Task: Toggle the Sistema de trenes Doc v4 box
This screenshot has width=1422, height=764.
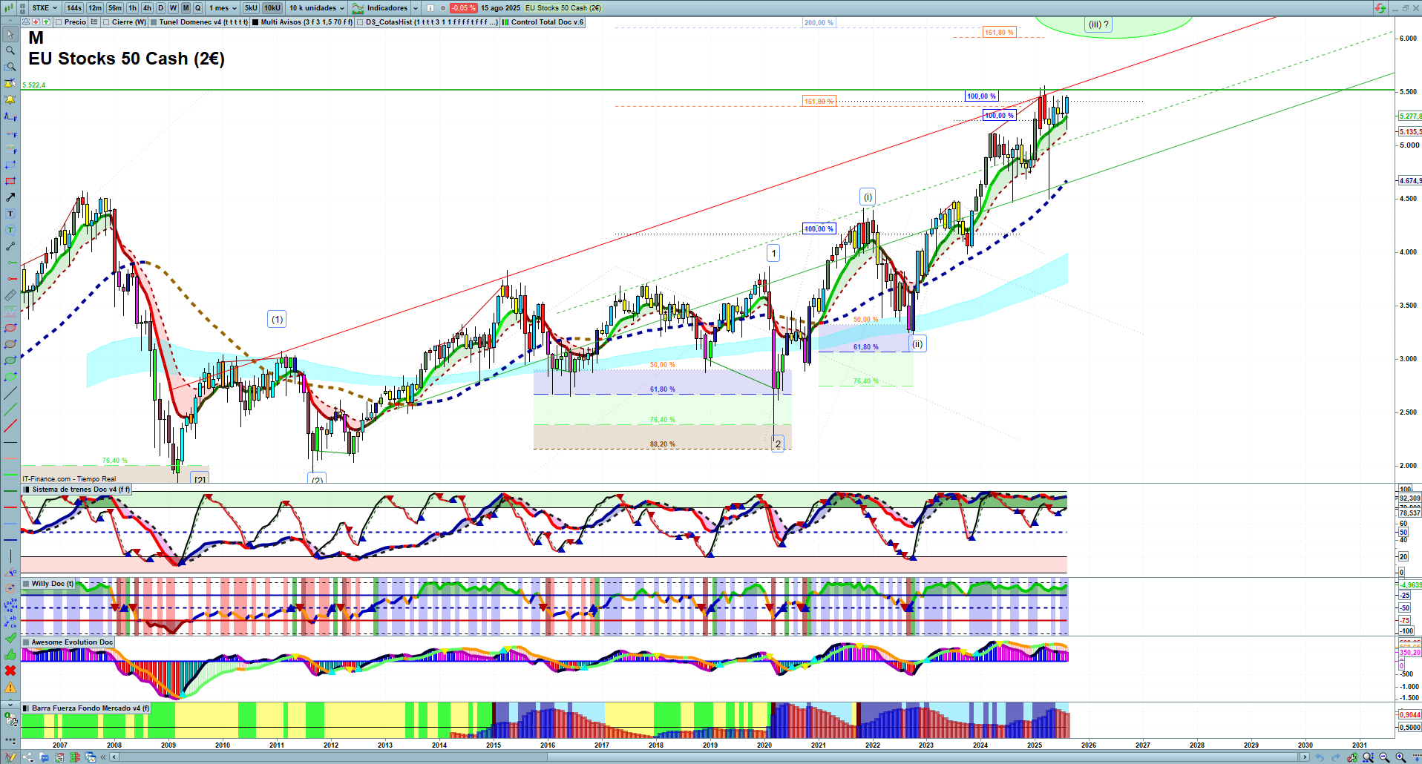Action: 27,490
